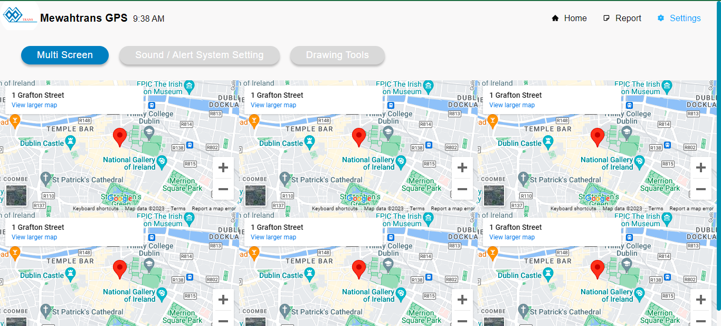Click EPIC museum marker icon in top-left map
Screen dimensions: 721x326
coord(189,86)
